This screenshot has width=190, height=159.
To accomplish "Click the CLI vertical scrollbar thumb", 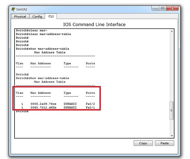I will click(172, 111).
